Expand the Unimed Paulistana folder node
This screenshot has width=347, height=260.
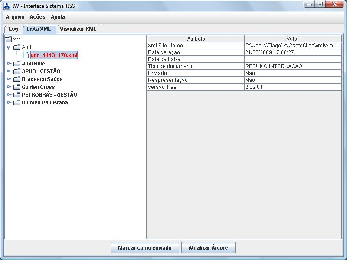(8, 102)
